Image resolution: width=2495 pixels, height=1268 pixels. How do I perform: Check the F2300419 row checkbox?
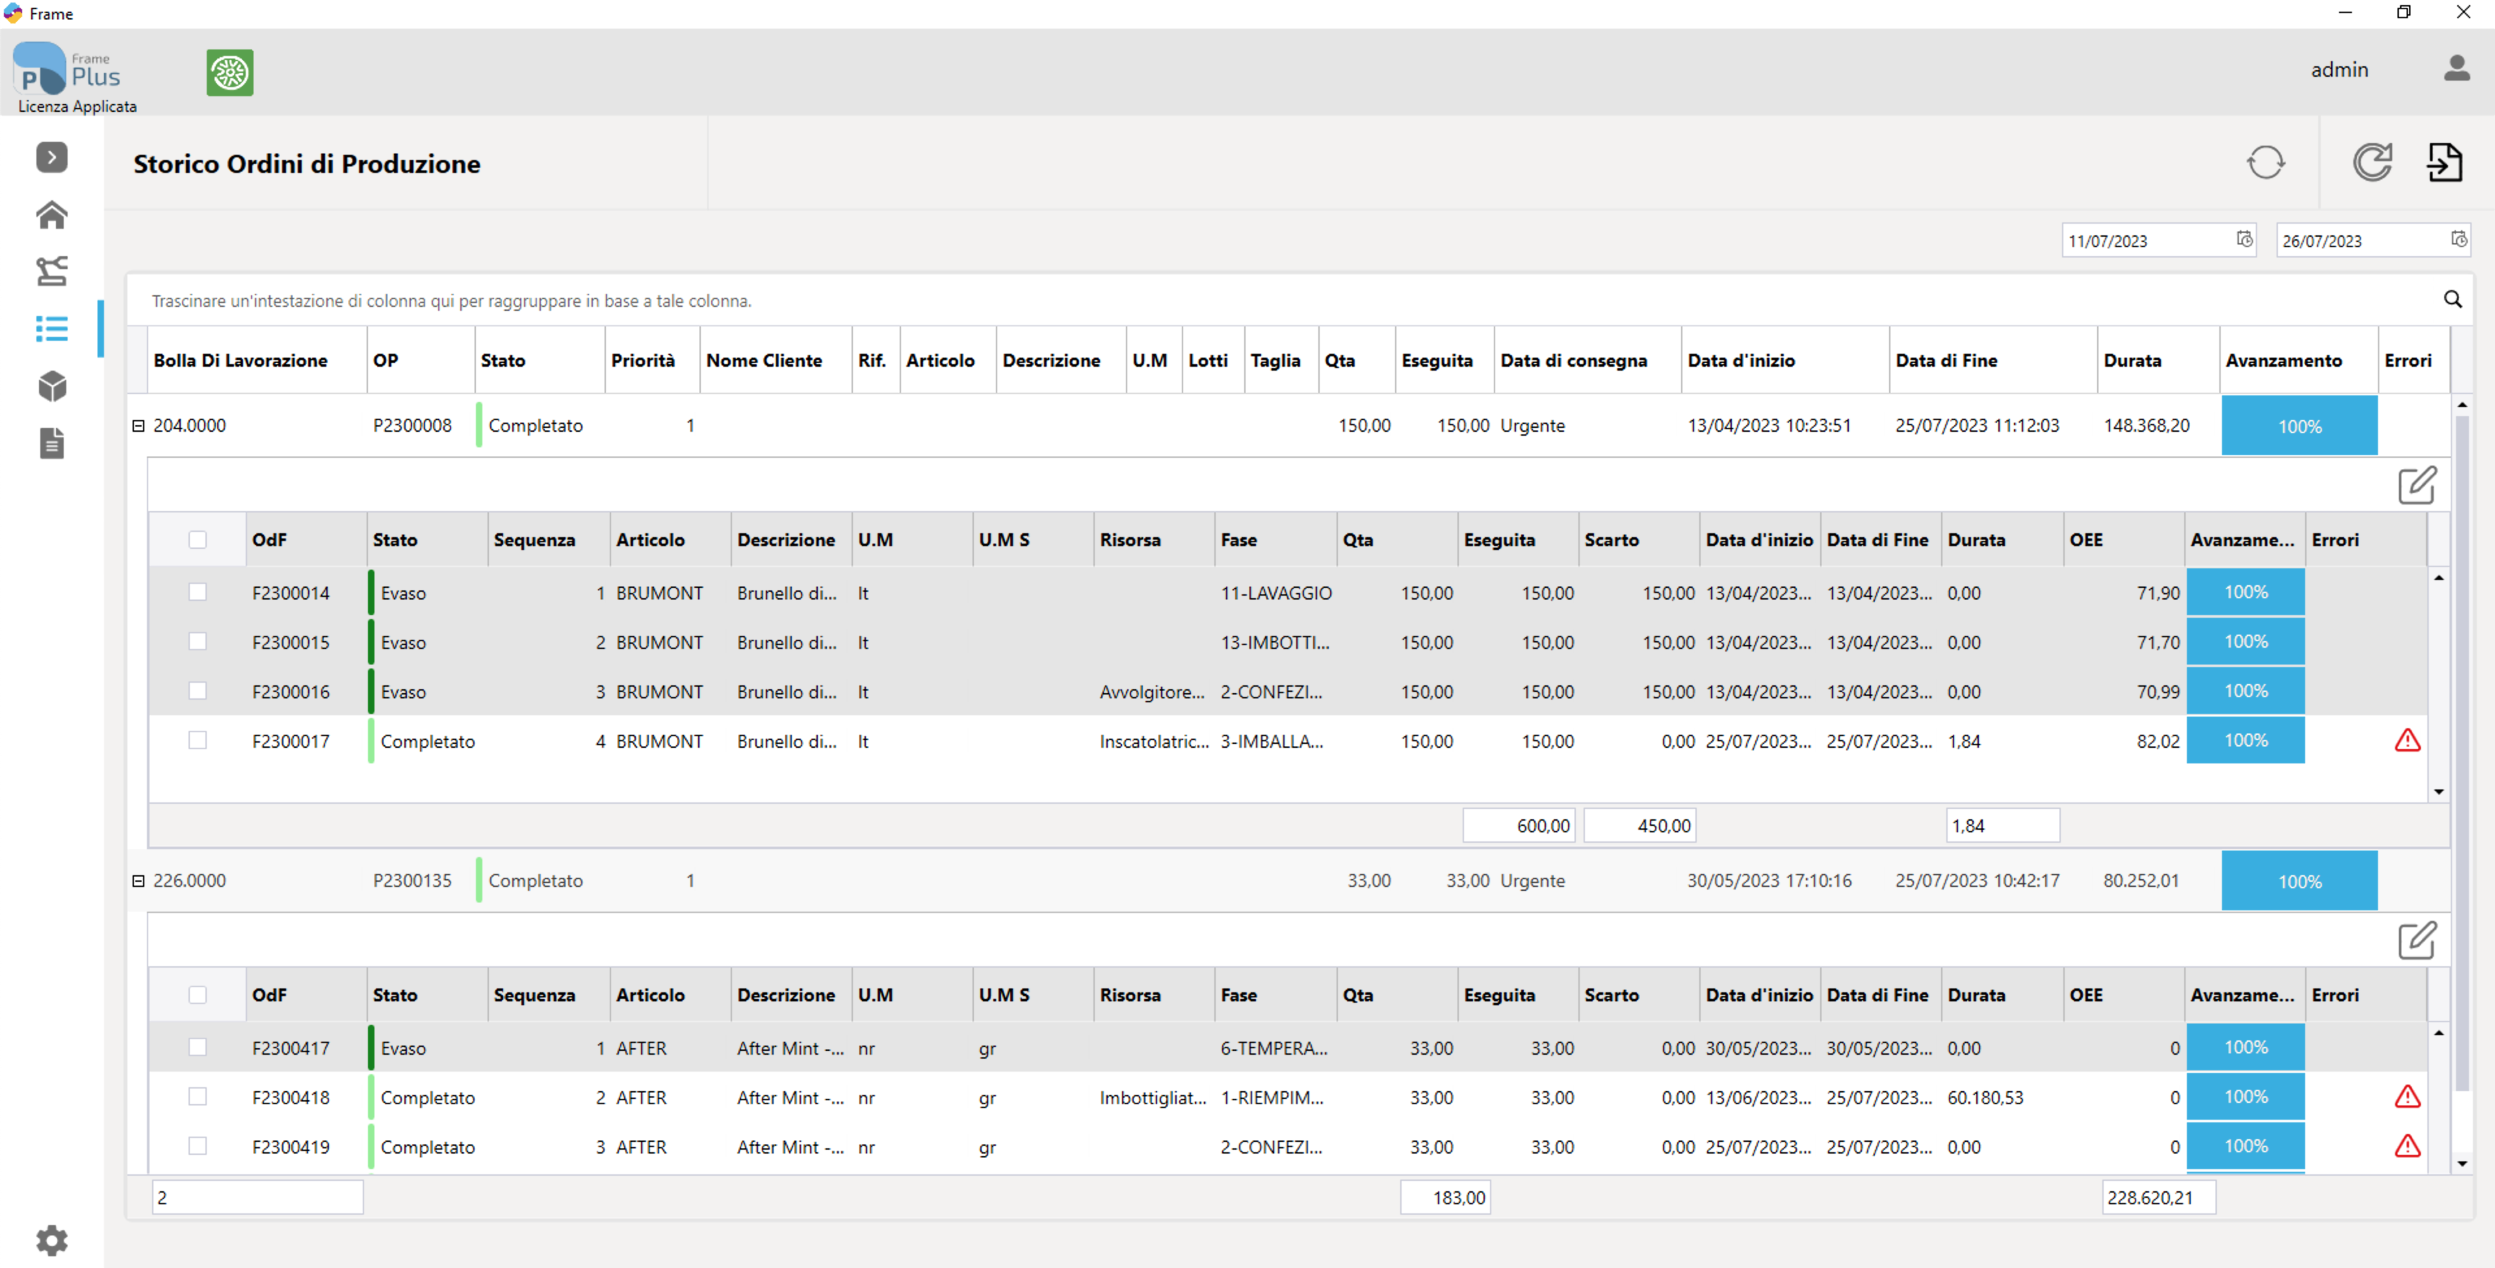point(198,1146)
